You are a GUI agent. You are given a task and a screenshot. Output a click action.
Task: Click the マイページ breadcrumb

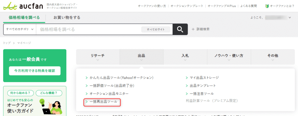(x=24, y=43)
